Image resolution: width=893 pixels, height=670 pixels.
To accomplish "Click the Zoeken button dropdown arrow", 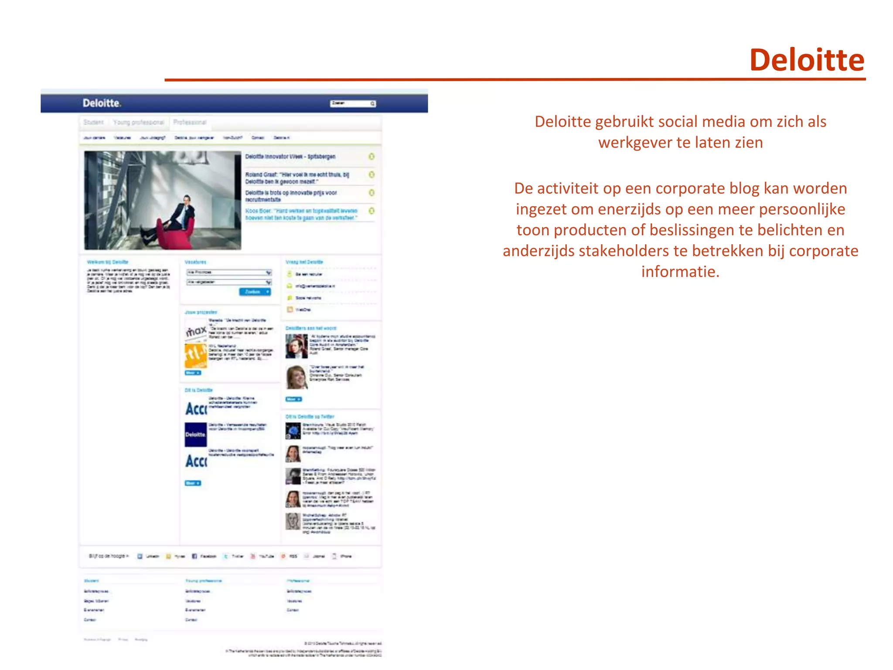I will pos(267,292).
